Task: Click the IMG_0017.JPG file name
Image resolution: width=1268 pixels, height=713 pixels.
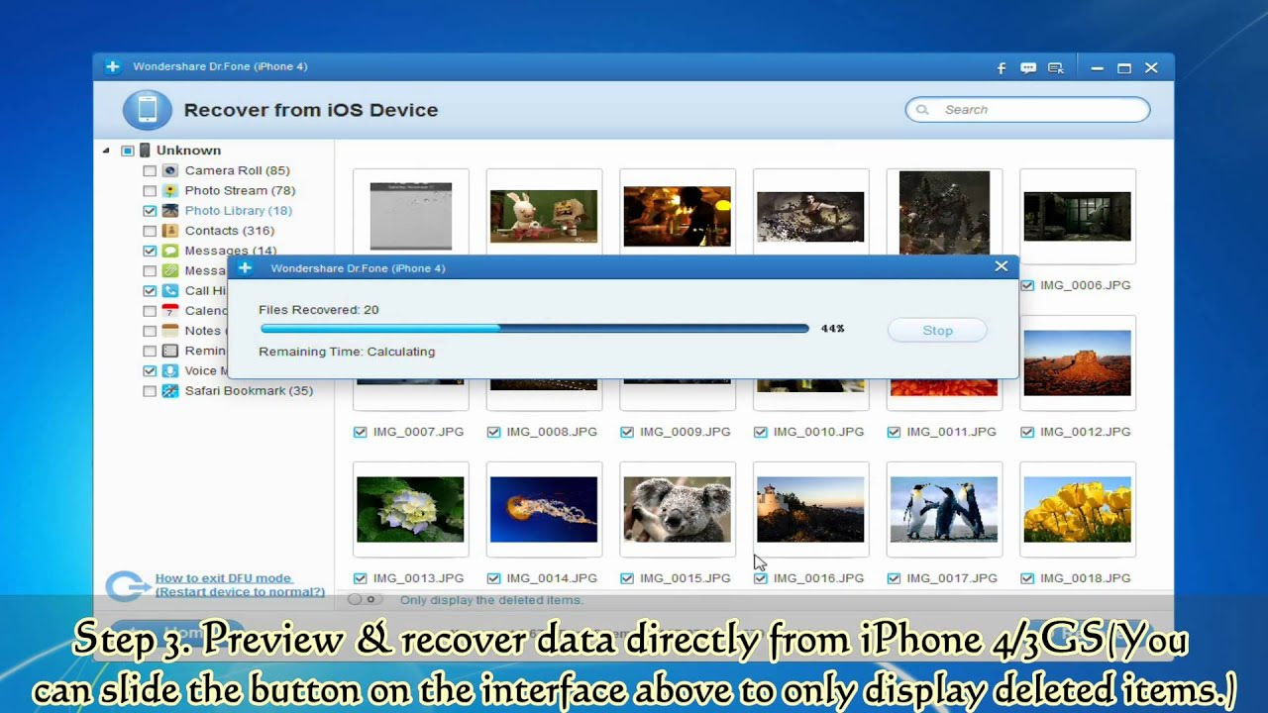Action: (x=952, y=578)
